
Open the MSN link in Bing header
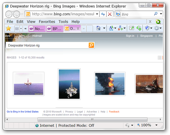[22, 36]
